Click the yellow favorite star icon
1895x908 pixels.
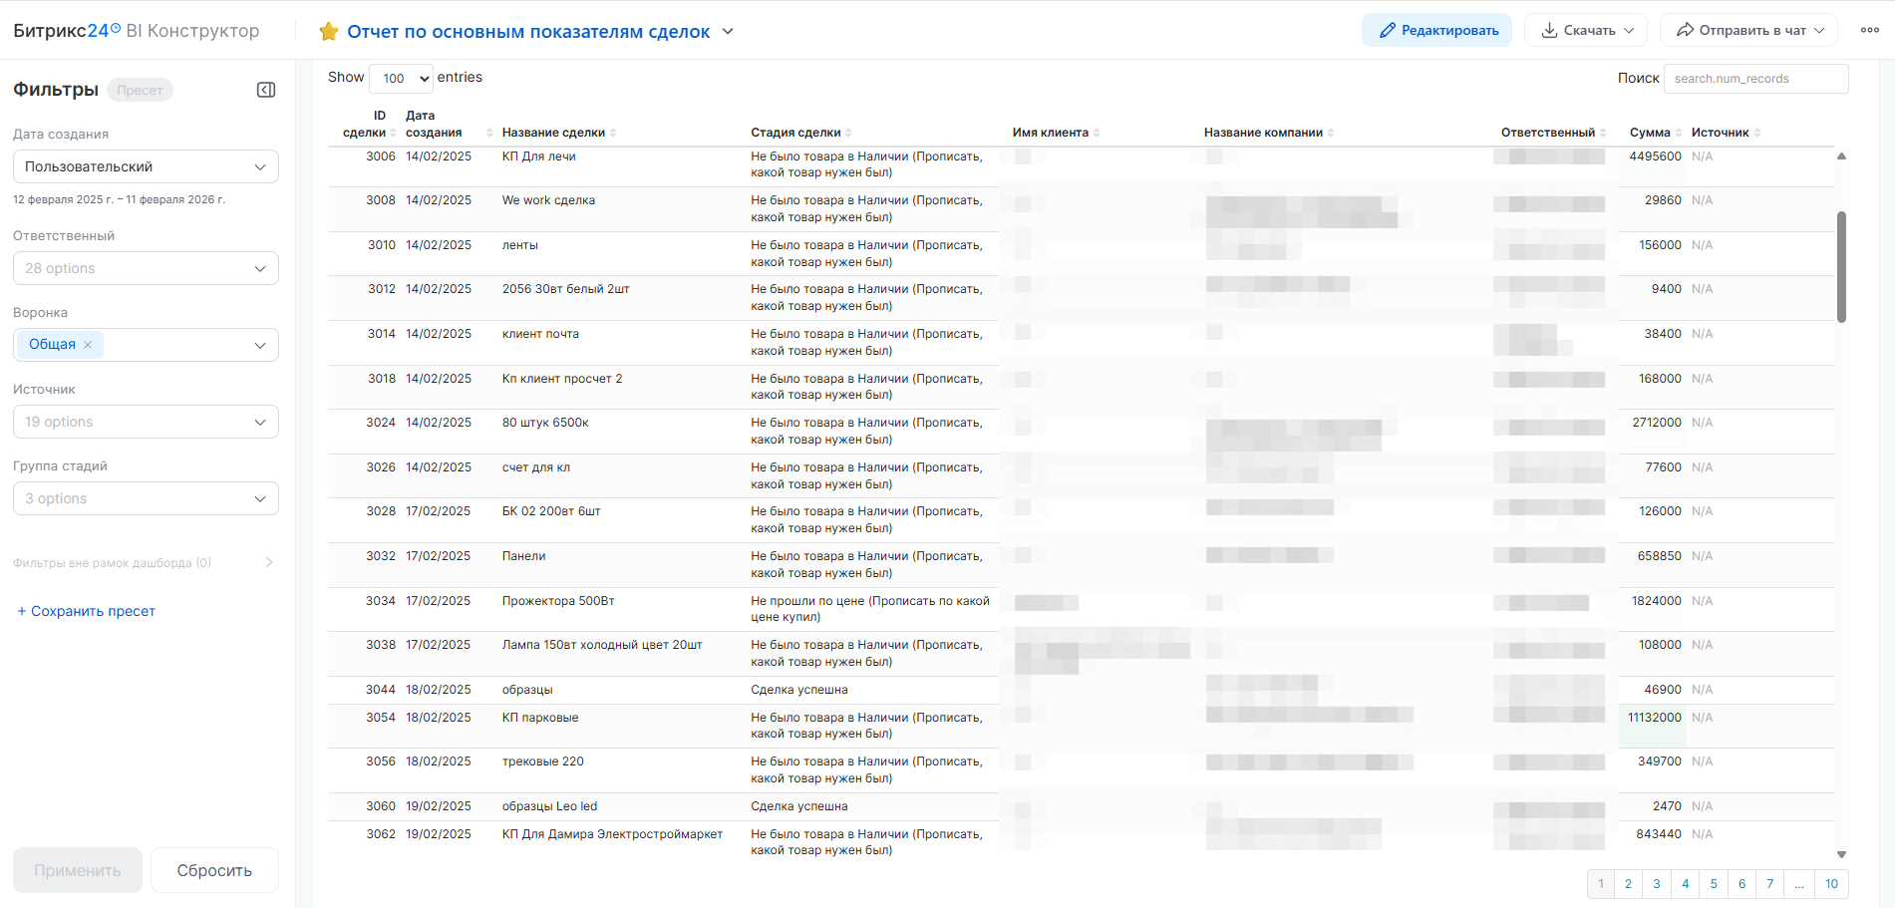329,32
